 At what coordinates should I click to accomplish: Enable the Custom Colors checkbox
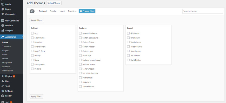point(80,42)
